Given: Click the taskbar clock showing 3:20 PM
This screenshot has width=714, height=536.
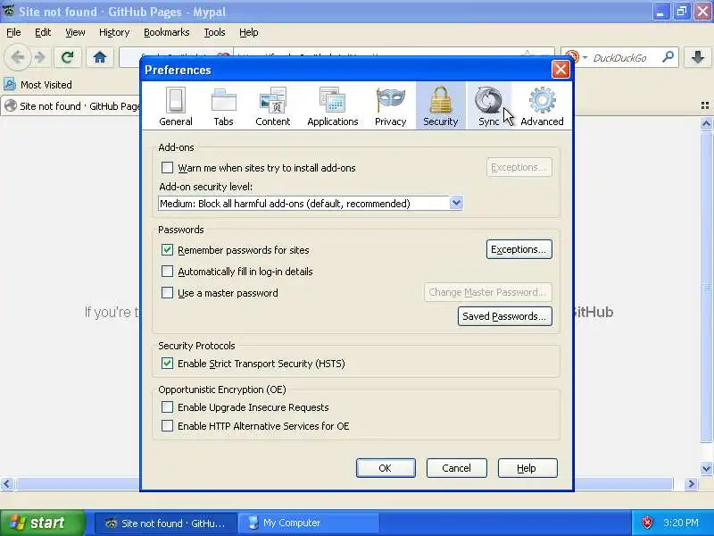Looking at the screenshot, I should (x=680, y=523).
